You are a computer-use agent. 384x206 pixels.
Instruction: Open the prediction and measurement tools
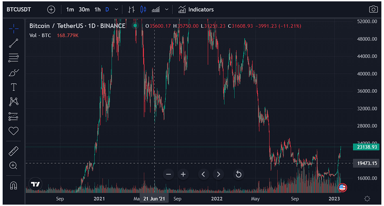[x=13, y=116]
